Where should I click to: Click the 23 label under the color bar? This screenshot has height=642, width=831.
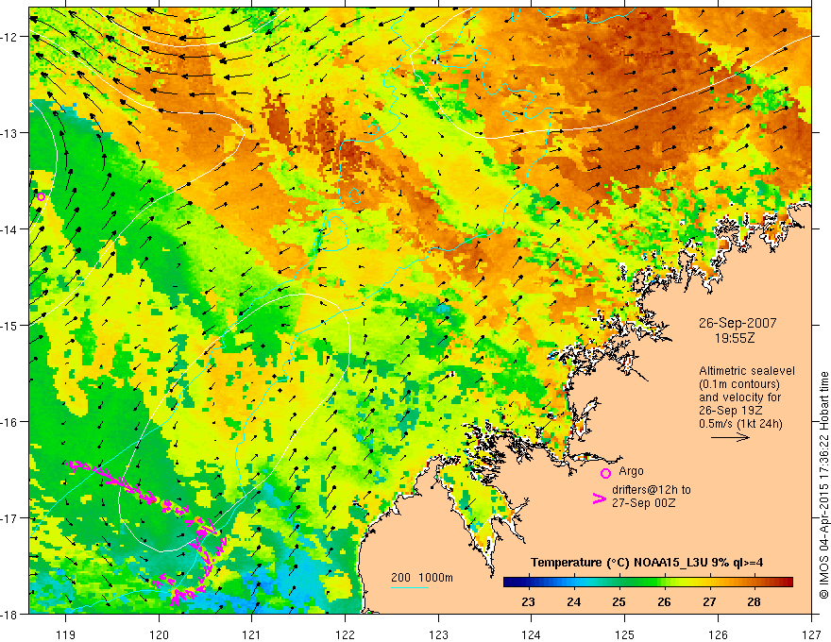click(x=529, y=601)
